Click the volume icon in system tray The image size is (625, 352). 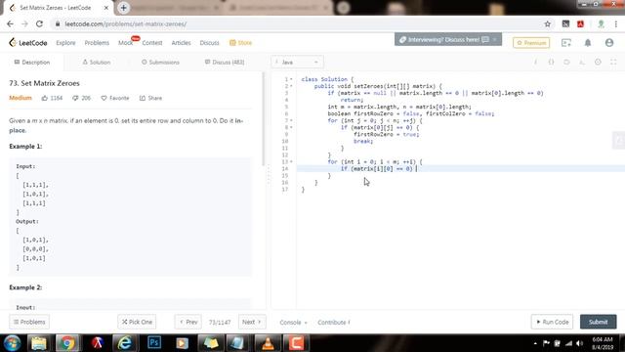(x=579, y=343)
